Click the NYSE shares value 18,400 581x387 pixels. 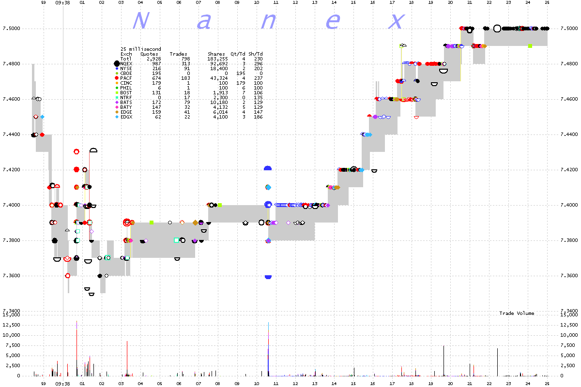219,69
